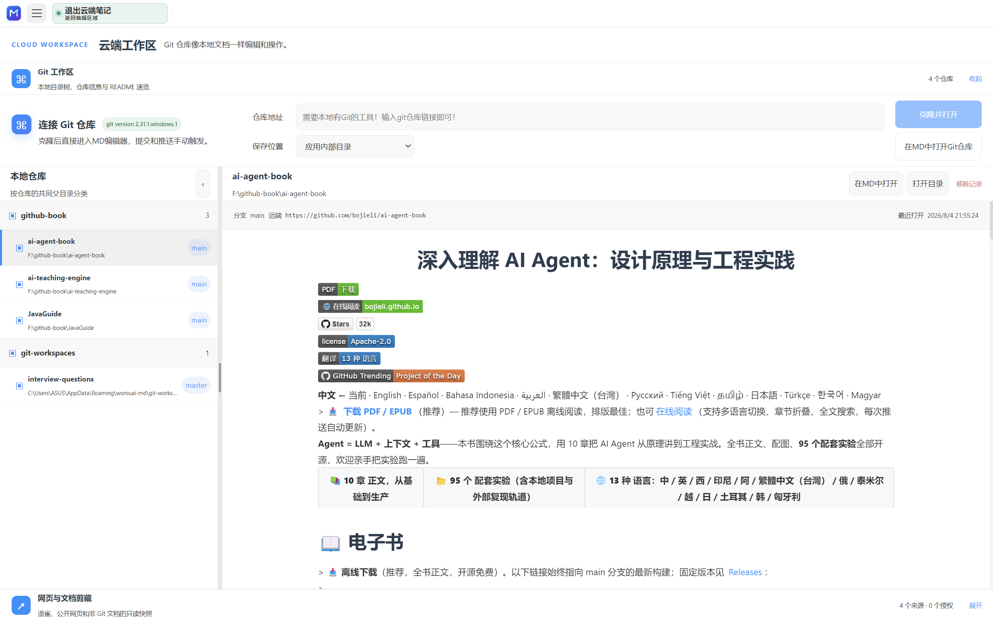Open the hamburger menu
The image size is (993, 621).
tap(36, 13)
